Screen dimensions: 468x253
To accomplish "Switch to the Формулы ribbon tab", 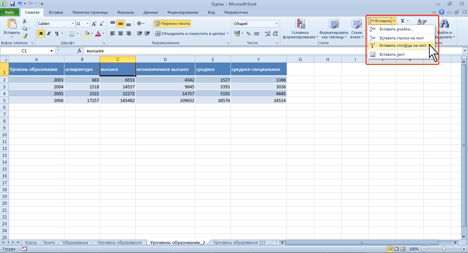I will coord(125,12).
